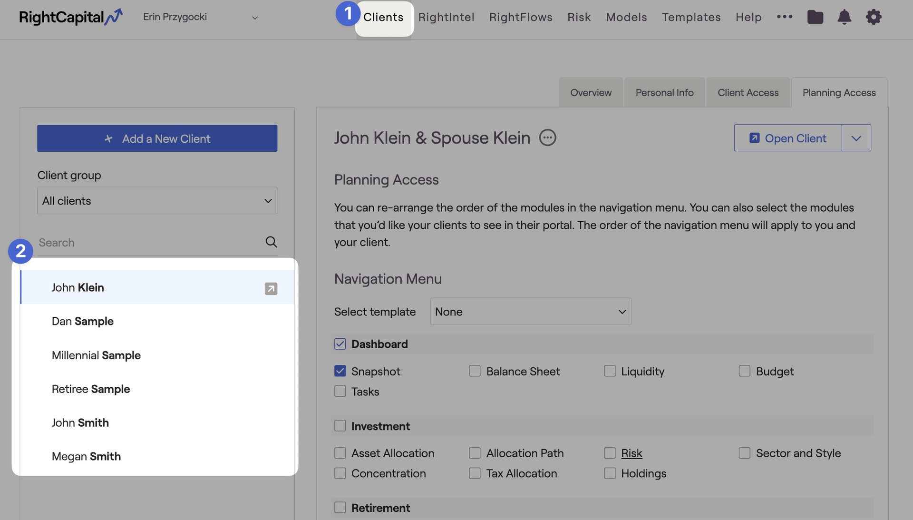Open the three-dot more menu in navigation

click(785, 17)
